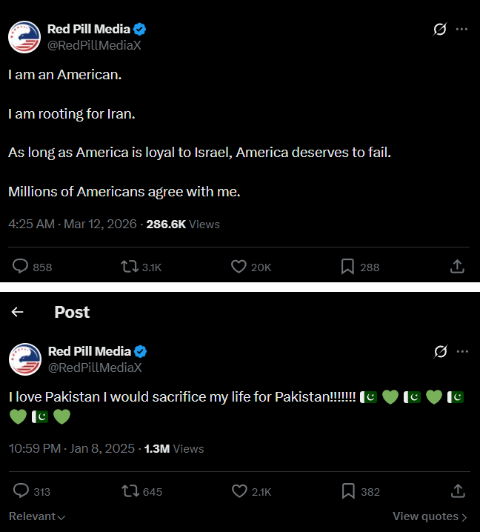Open Red Pill Media avatar on top post

coord(24,37)
